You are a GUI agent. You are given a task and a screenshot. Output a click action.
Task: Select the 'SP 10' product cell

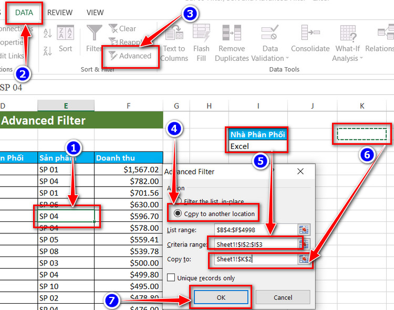pos(66,286)
